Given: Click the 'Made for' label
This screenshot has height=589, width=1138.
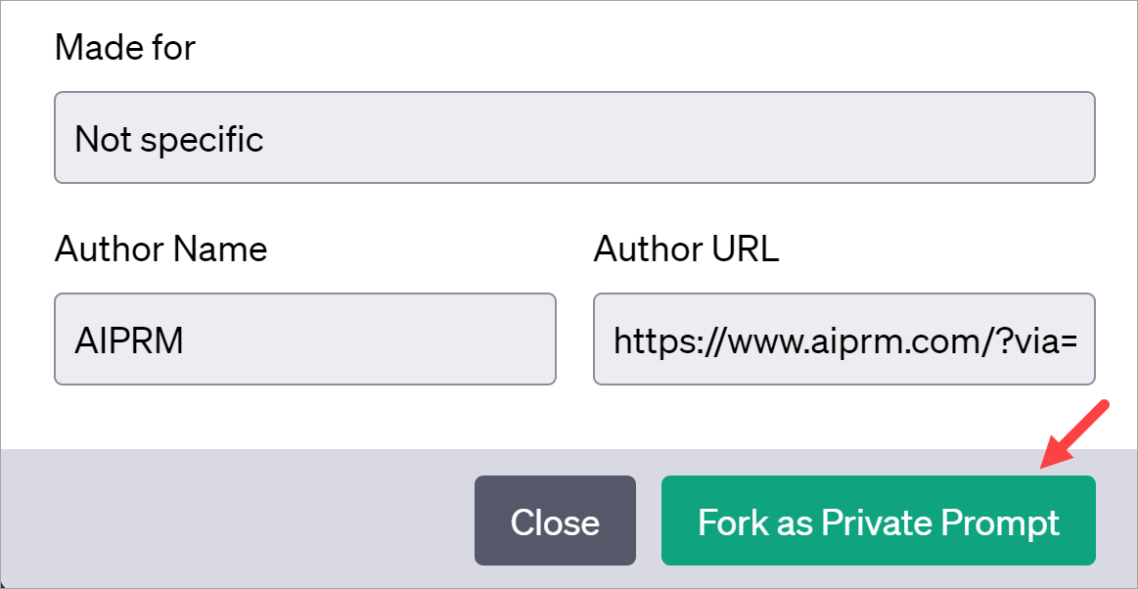Looking at the screenshot, I should tap(124, 46).
